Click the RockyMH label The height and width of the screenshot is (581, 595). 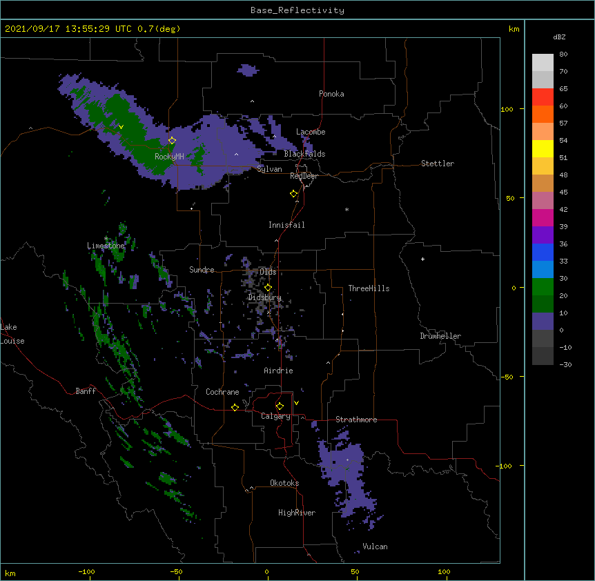click(x=169, y=157)
